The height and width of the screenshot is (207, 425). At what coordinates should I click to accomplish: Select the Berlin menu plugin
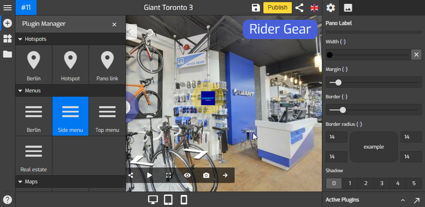click(34, 116)
